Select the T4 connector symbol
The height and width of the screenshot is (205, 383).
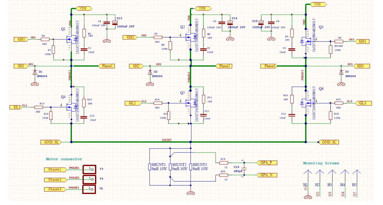pos(89,179)
